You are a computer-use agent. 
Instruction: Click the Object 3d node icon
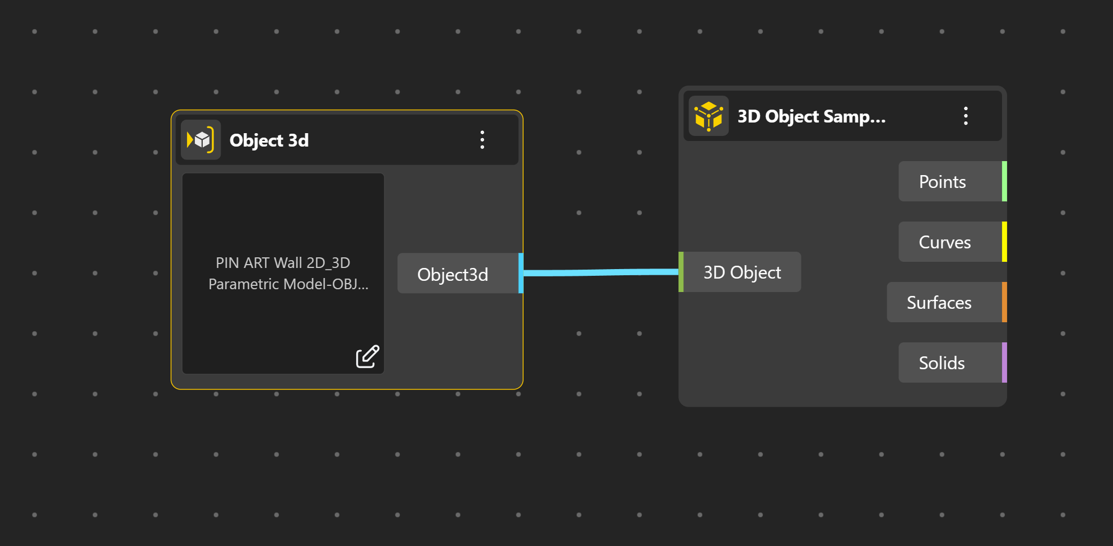coord(201,140)
